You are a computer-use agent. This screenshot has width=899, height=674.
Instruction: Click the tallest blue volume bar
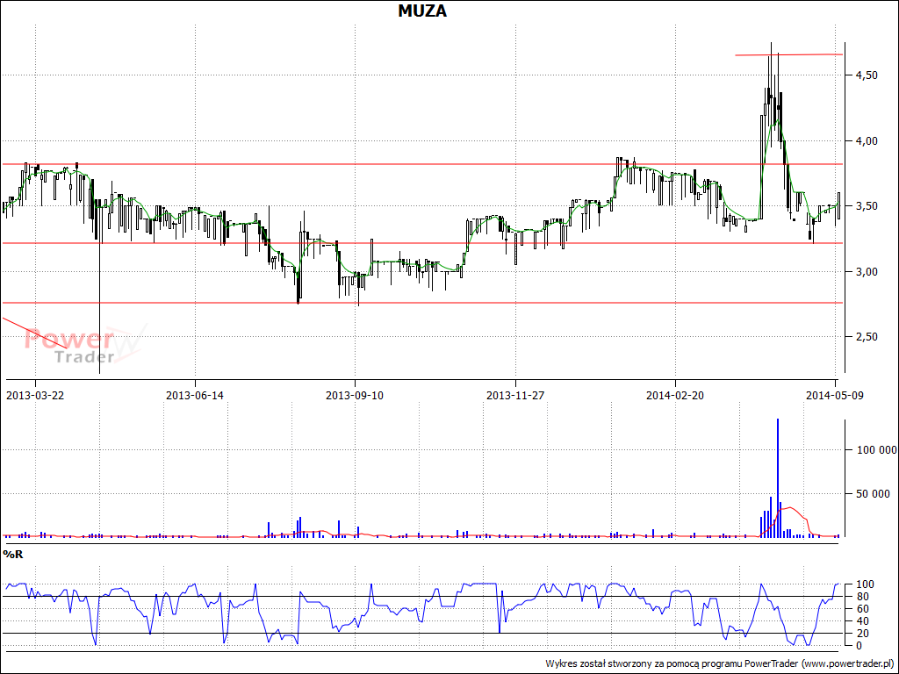tap(778, 478)
